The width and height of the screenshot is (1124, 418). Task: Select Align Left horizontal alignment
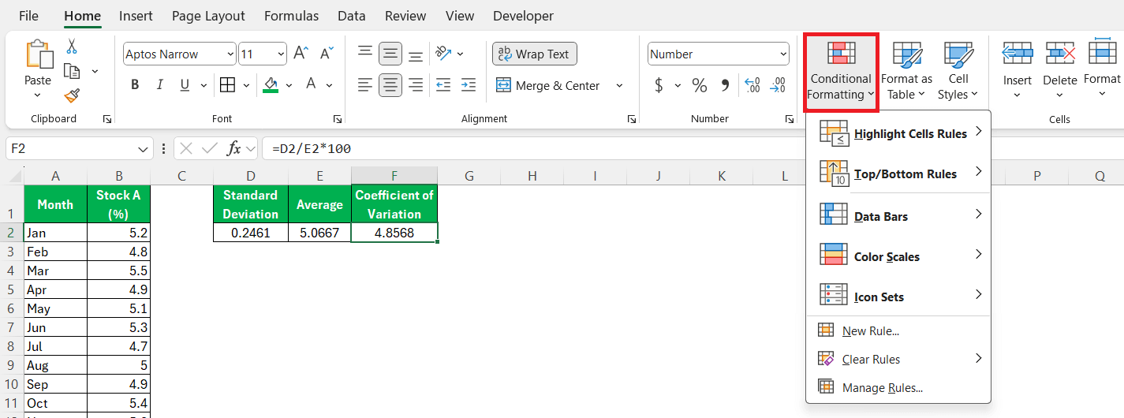click(365, 85)
